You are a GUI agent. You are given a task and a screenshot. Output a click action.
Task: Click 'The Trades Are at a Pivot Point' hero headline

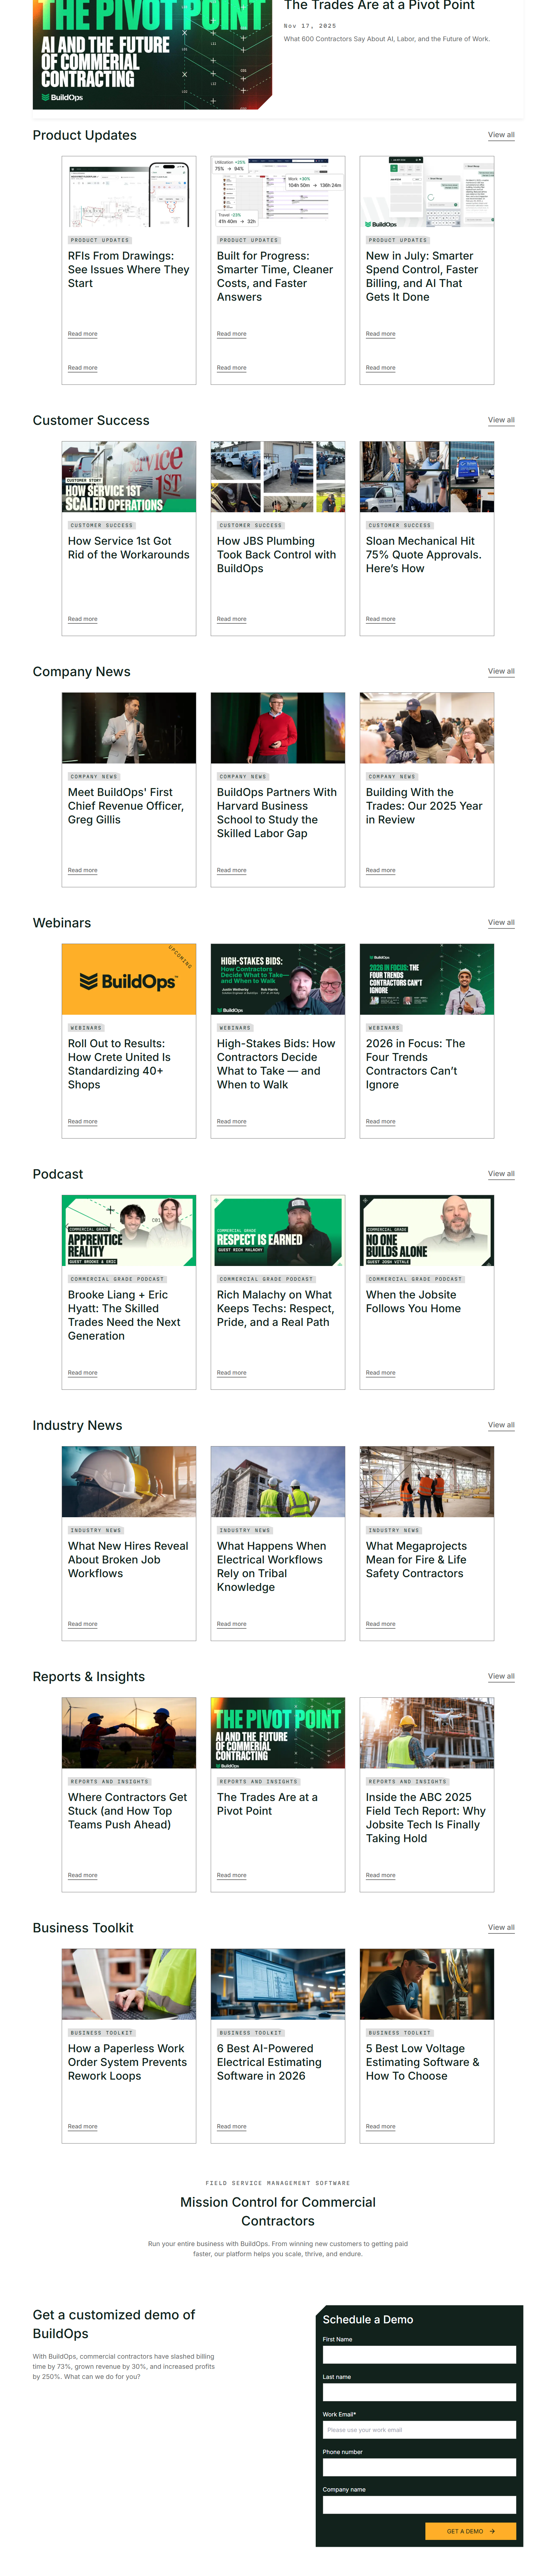point(379,6)
